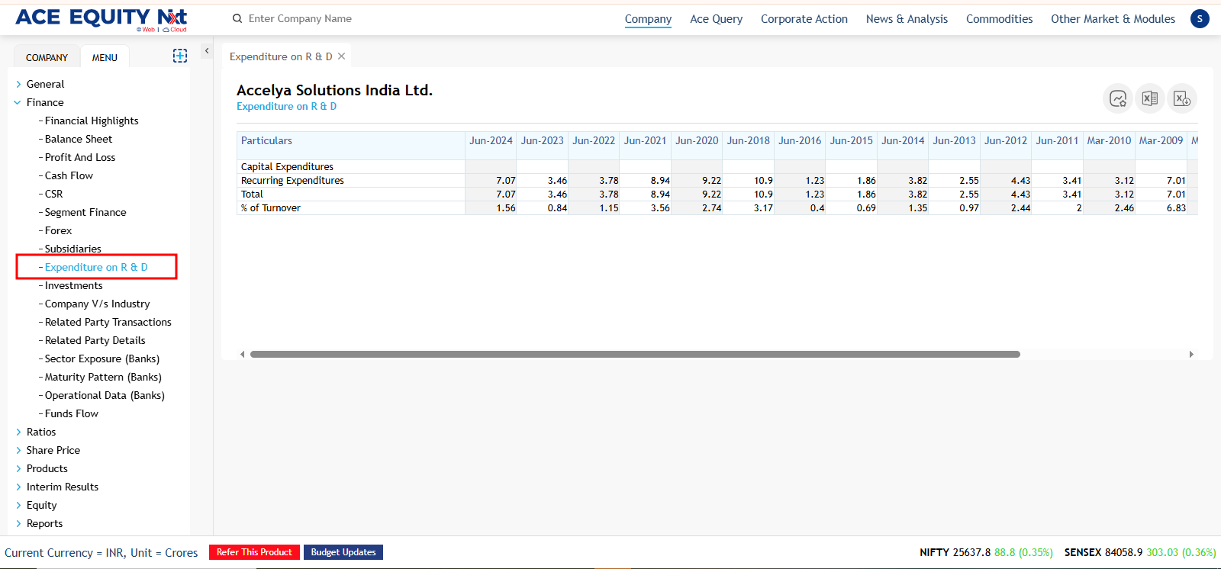This screenshot has height=569, width=1221.
Task: Export the table to Excel
Action: tap(1149, 98)
